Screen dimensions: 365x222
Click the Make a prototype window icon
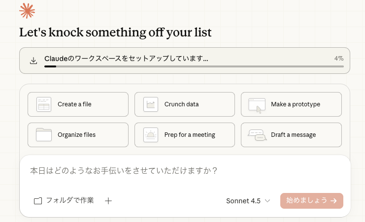point(257,105)
